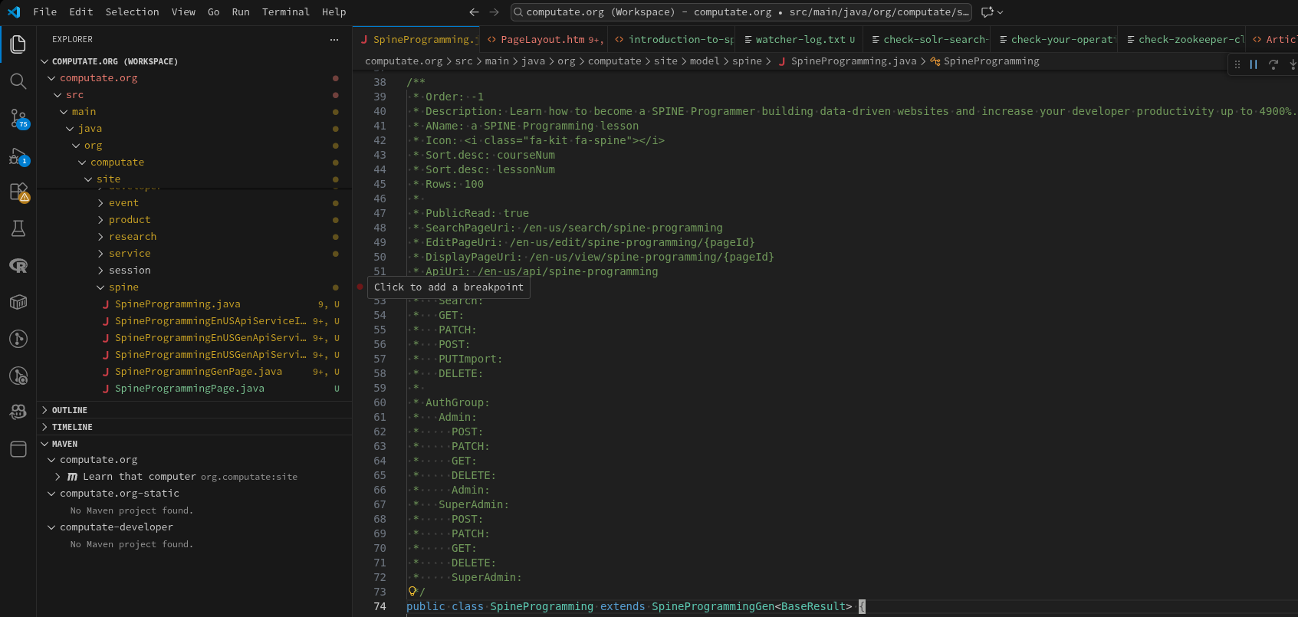Click line number 74 in the gutter
This screenshot has width=1298, height=617.
click(380, 606)
